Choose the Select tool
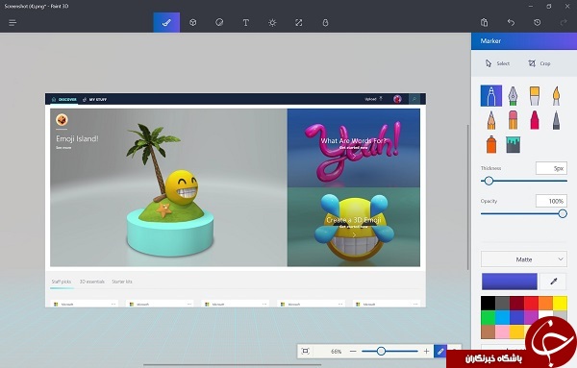This screenshot has height=368, width=577. tap(497, 63)
